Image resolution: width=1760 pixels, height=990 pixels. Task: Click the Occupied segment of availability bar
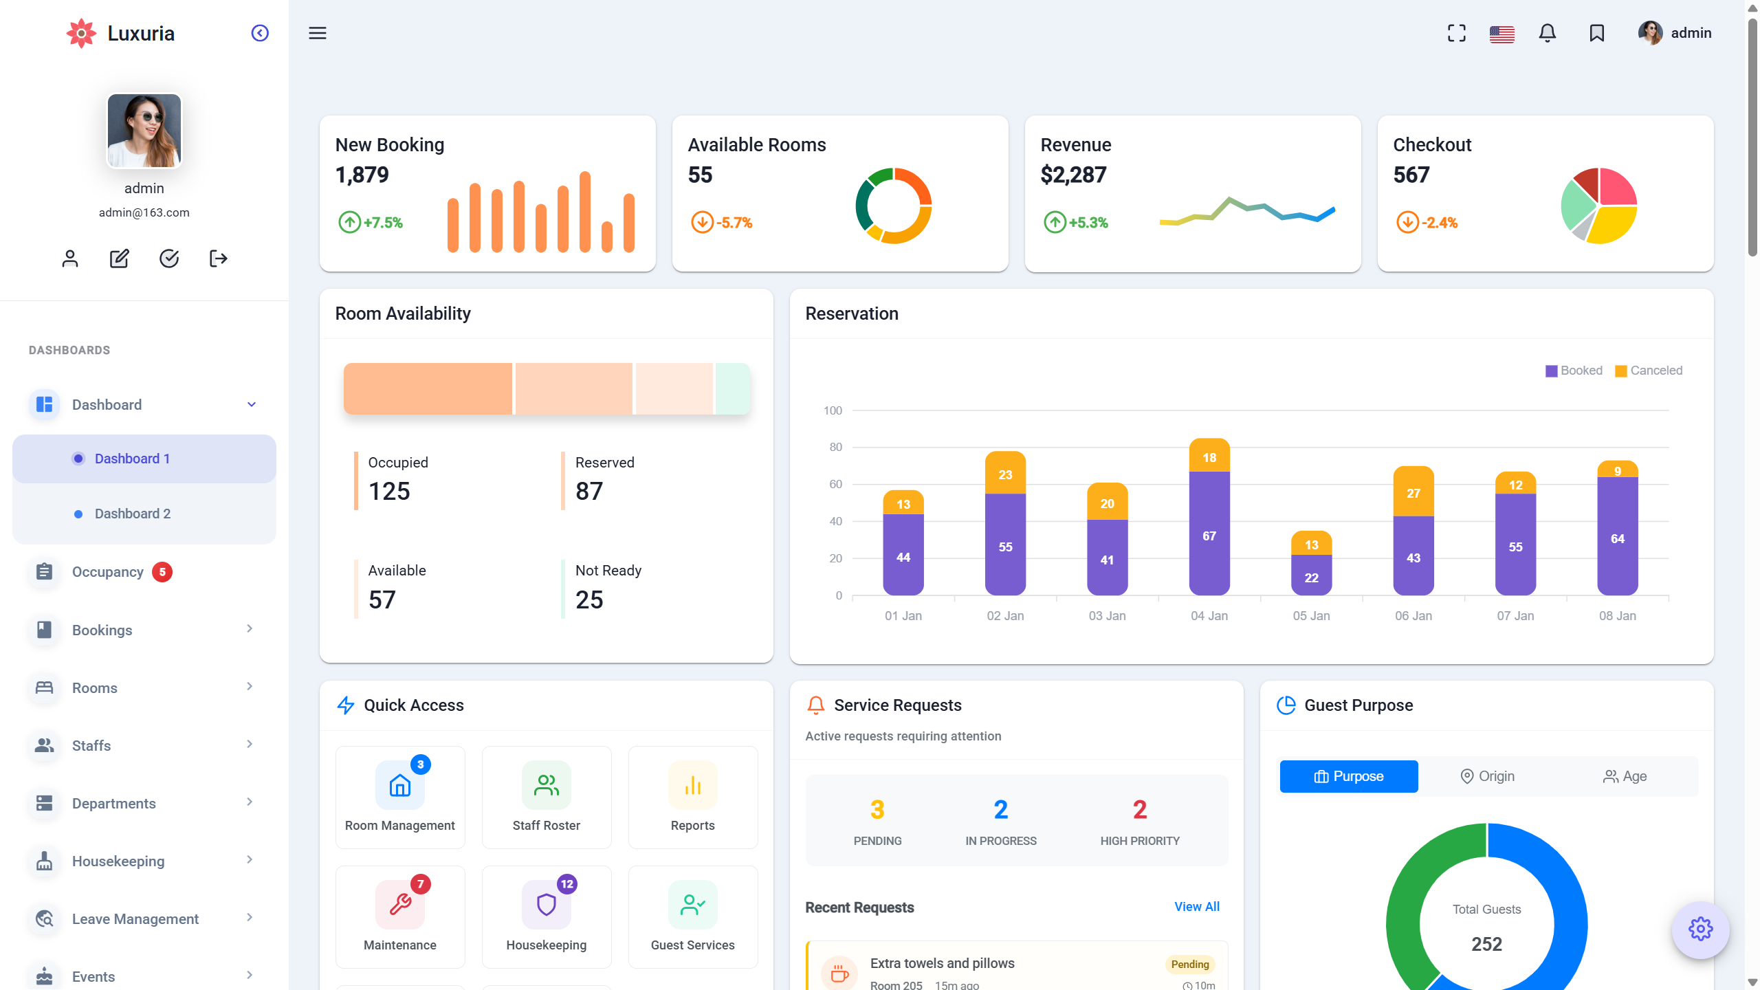pos(428,388)
